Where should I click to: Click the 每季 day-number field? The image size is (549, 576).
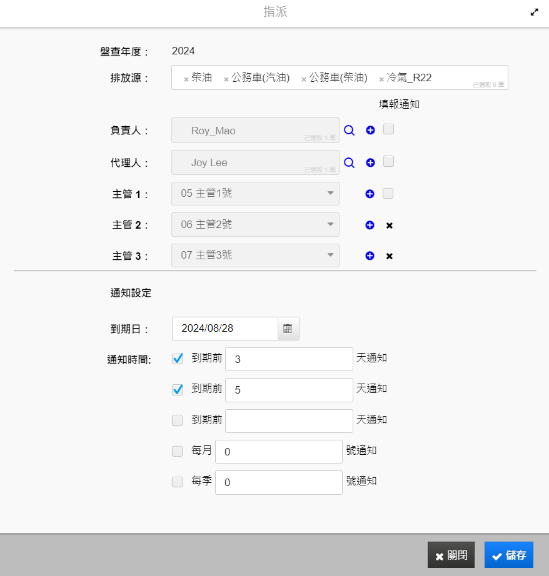279,482
